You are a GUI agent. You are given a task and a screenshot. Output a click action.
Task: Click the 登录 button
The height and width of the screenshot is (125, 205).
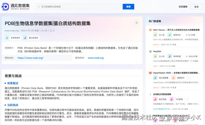[196, 7]
